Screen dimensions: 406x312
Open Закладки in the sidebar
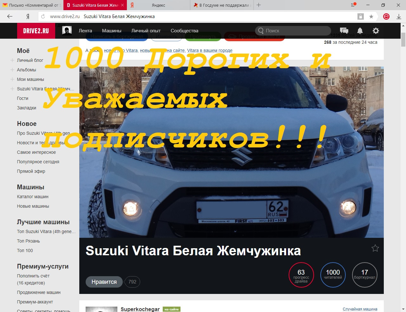27,108
